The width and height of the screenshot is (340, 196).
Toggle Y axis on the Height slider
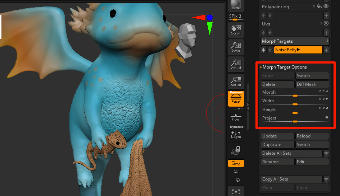[x=323, y=108]
